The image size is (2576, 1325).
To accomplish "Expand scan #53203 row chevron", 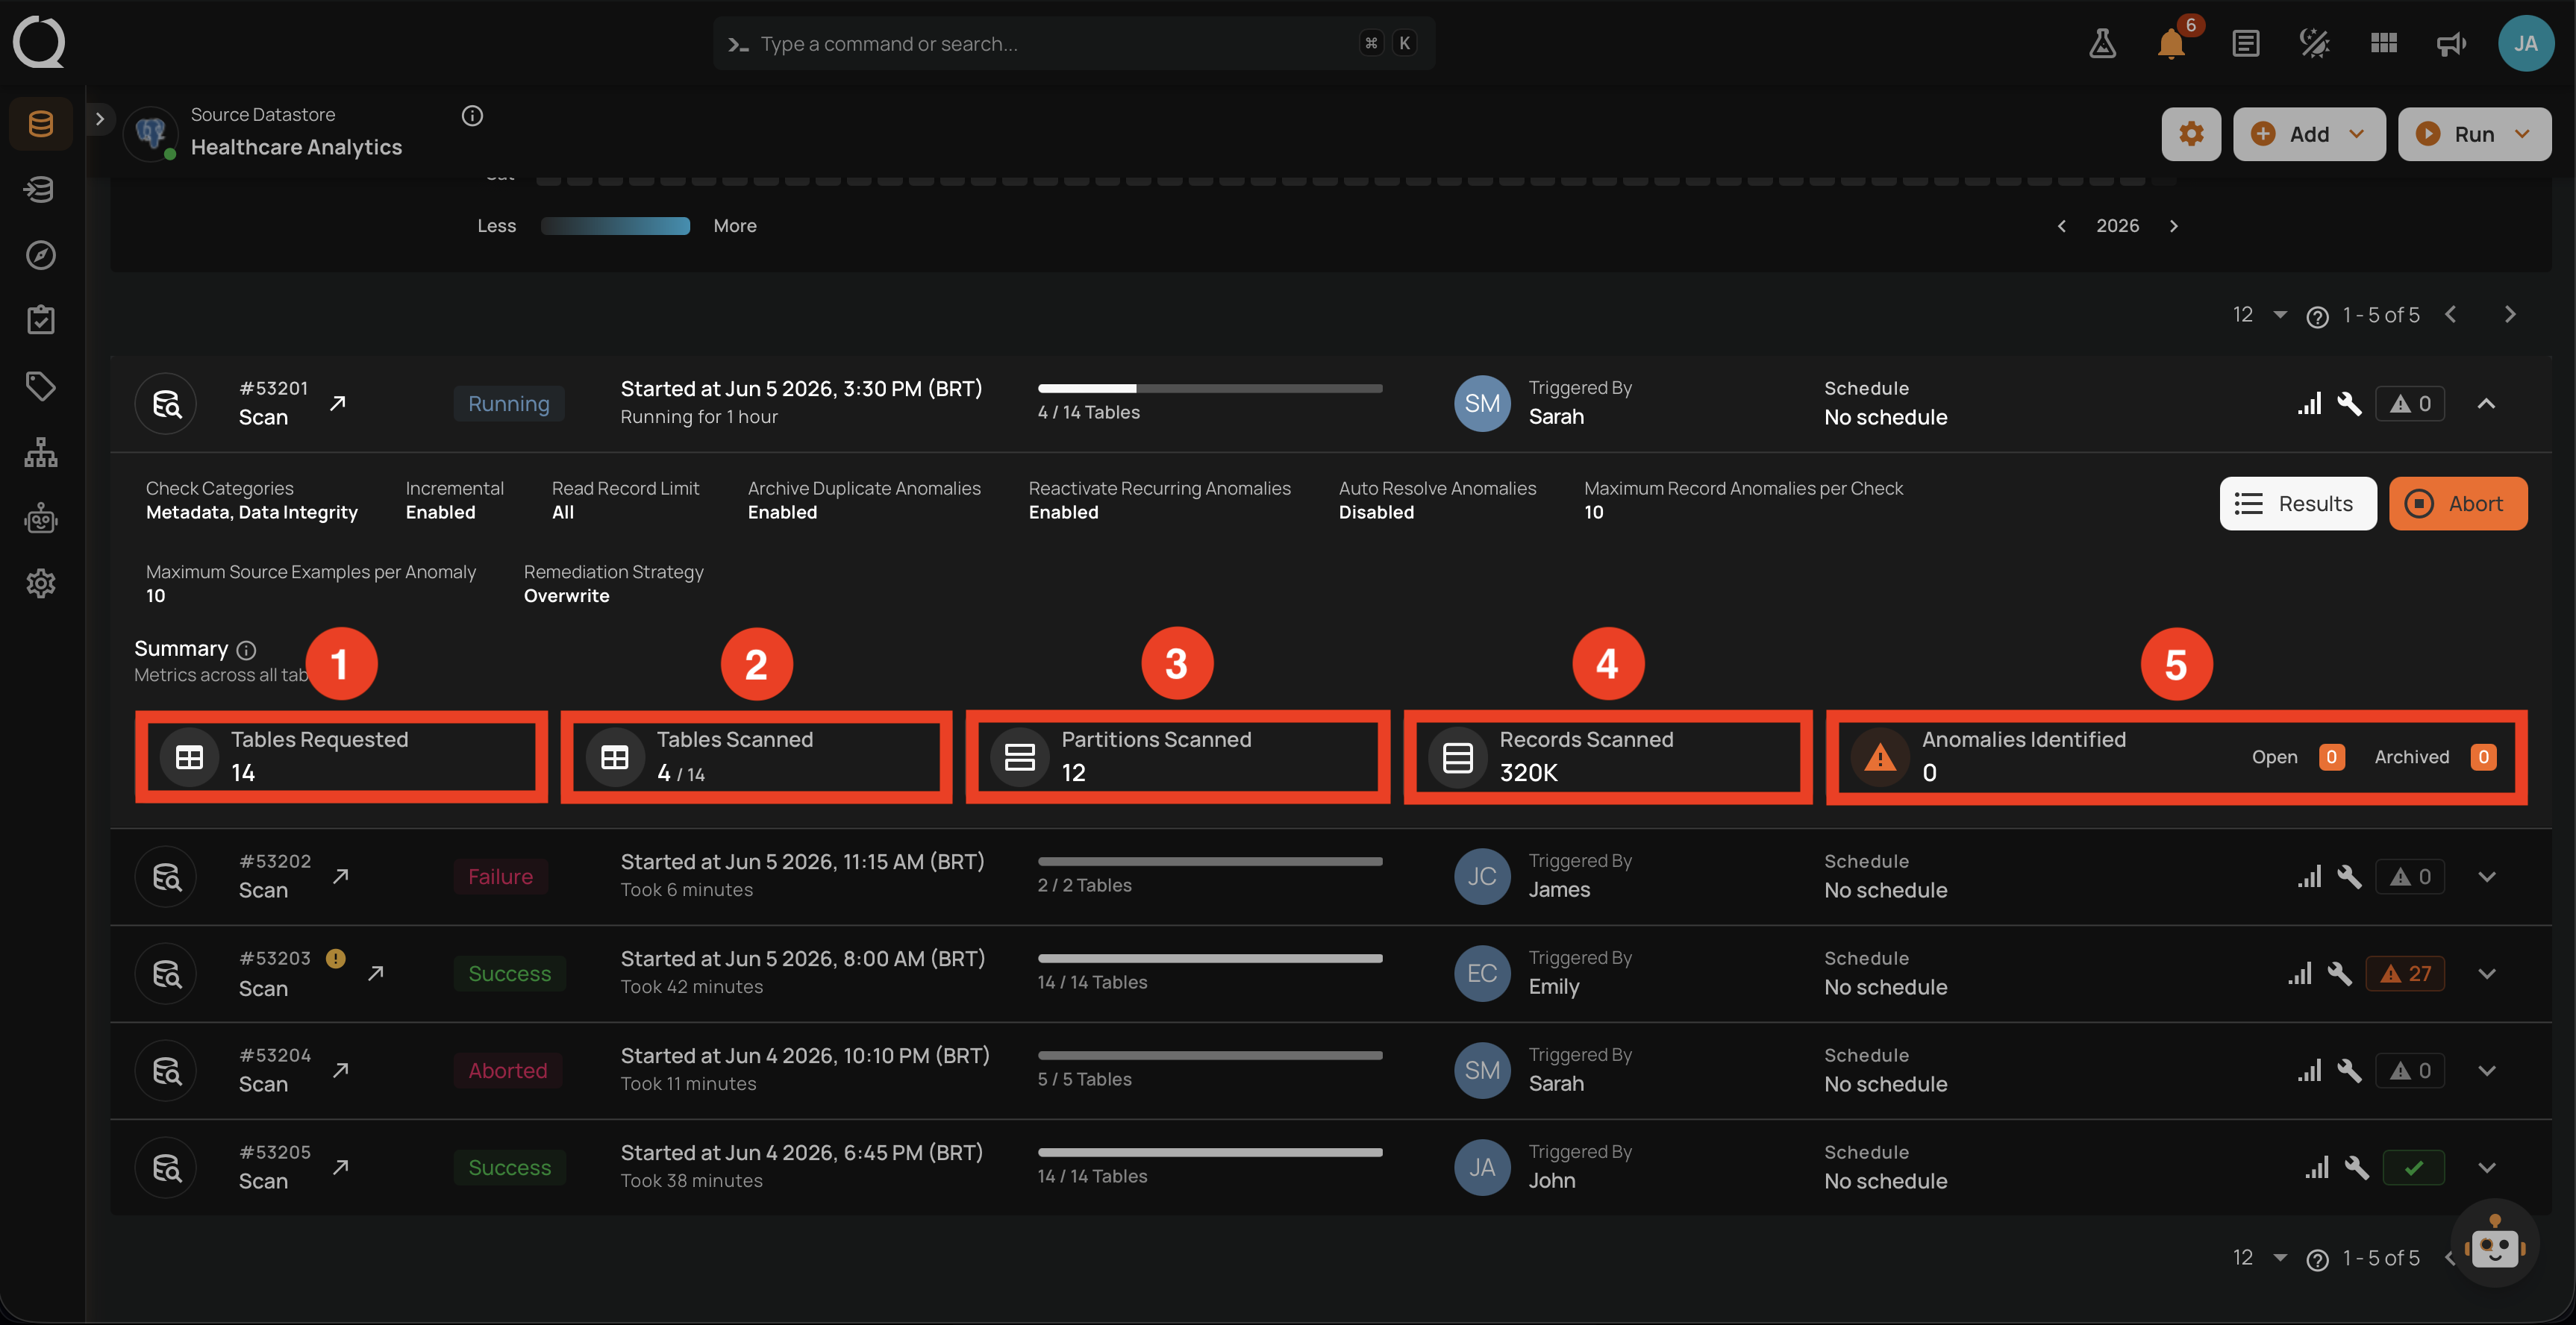I will point(2487,973).
